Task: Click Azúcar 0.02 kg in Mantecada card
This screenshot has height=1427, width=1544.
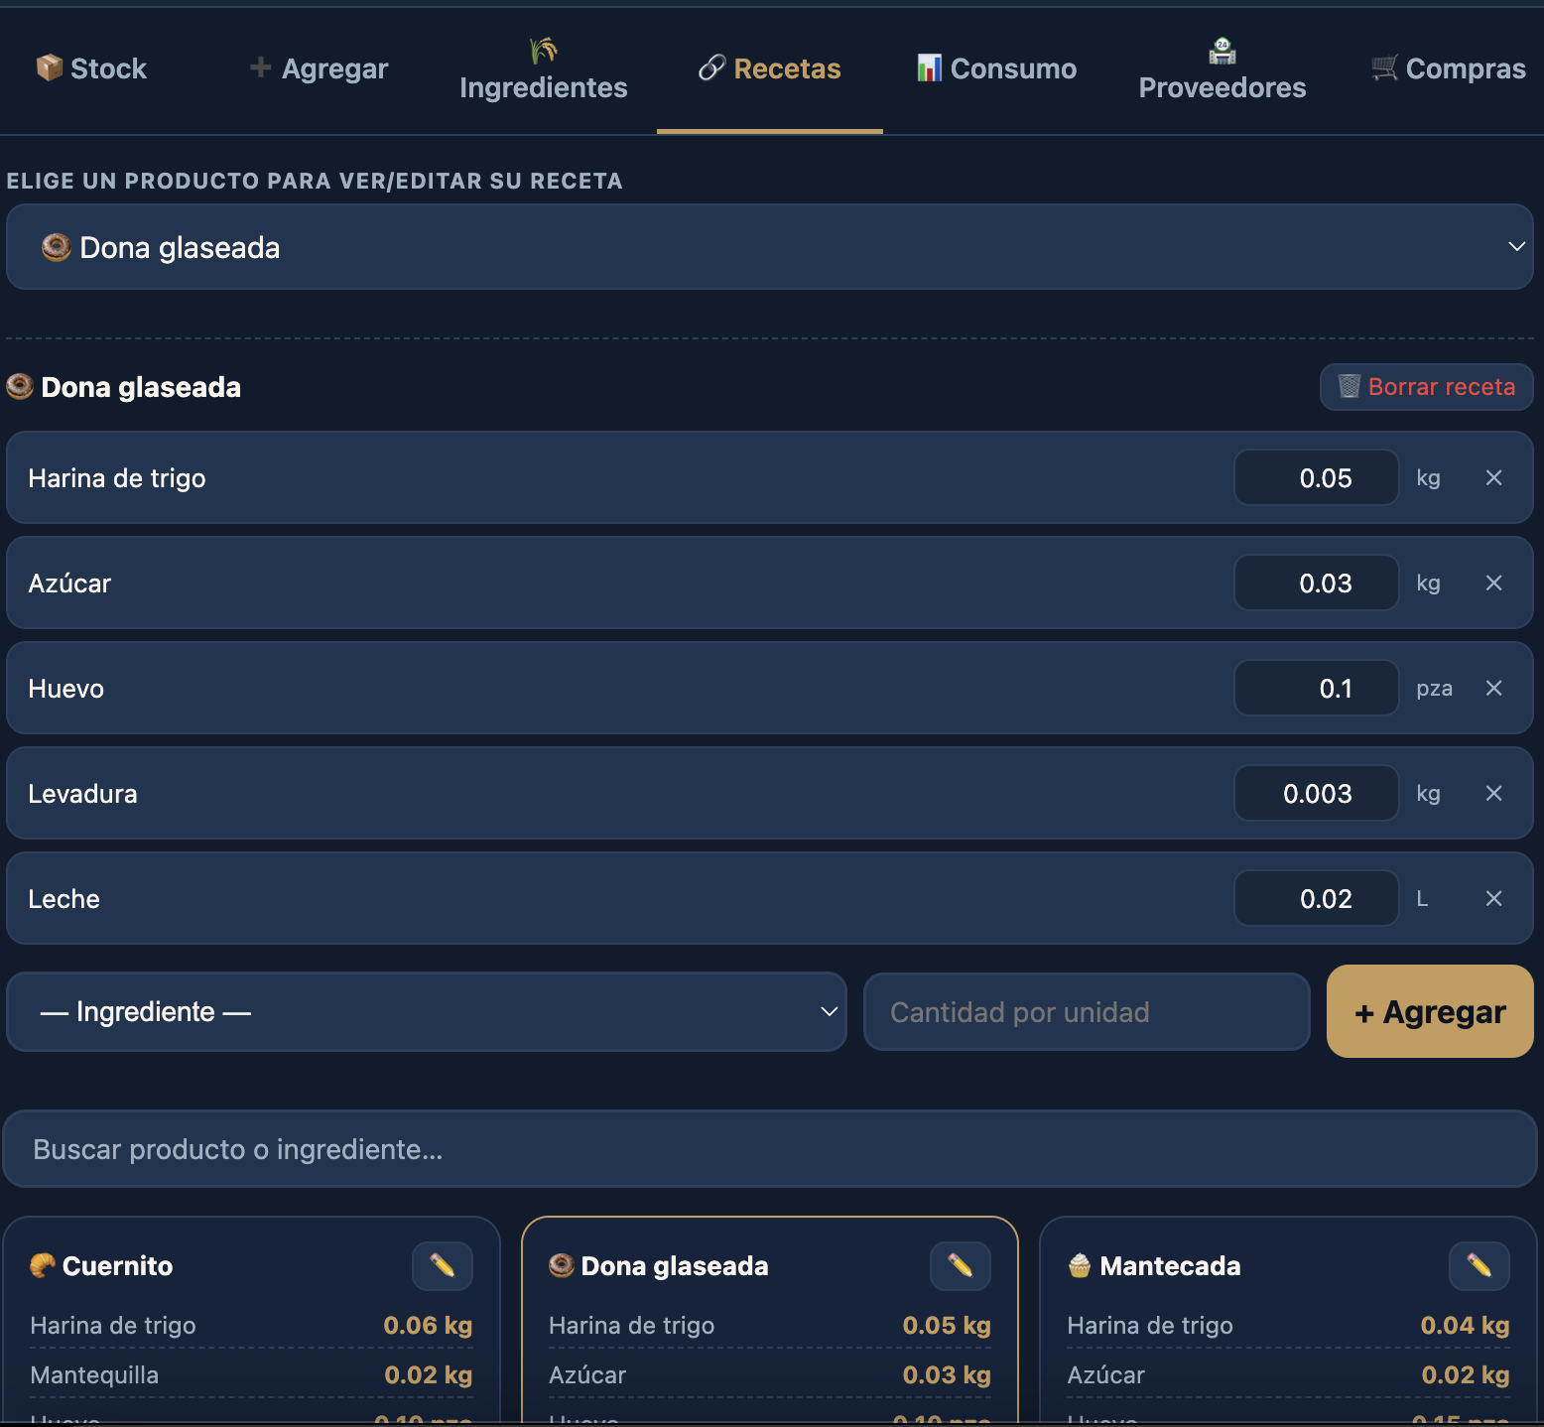Action: [1288, 1374]
